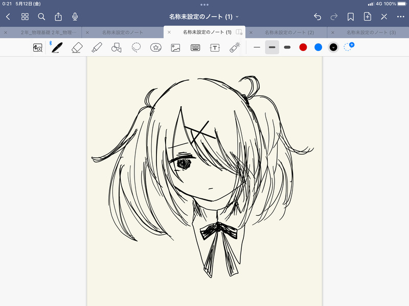Close the 名称未設定のノート (3) tab
This screenshot has height=306, width=409.
333,33
